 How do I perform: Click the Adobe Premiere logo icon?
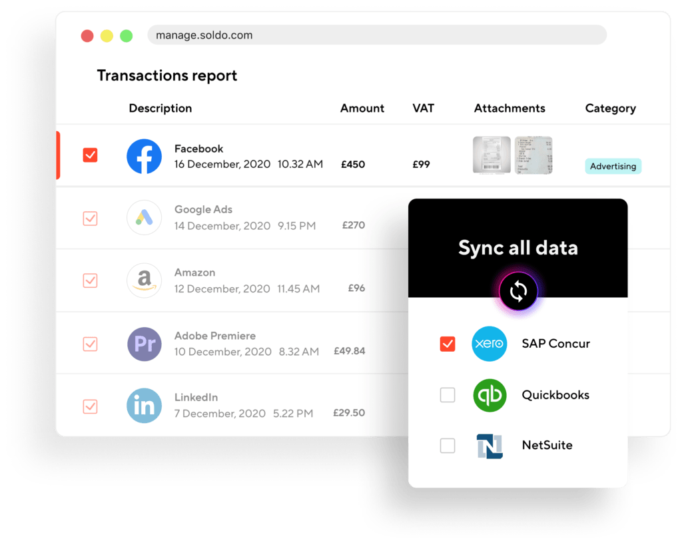(x=145, y=344)
